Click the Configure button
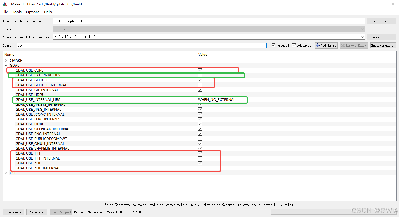Screen dimensions: 399x217 [x=14, y=212]
